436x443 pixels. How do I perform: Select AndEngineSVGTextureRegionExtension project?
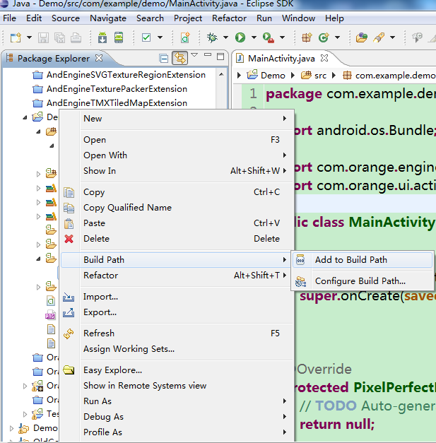tap(126, 75)
